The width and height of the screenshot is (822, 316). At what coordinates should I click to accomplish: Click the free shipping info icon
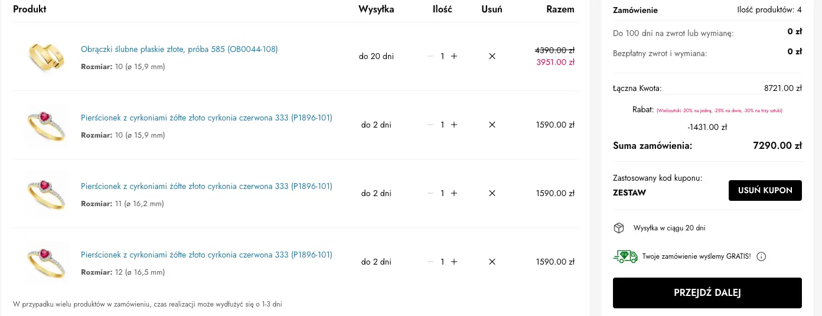pos(761,256)
